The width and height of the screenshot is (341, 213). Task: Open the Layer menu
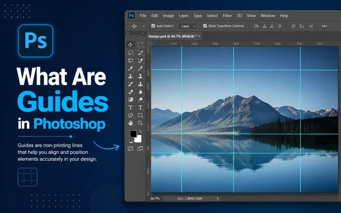[x=183, y=16]
